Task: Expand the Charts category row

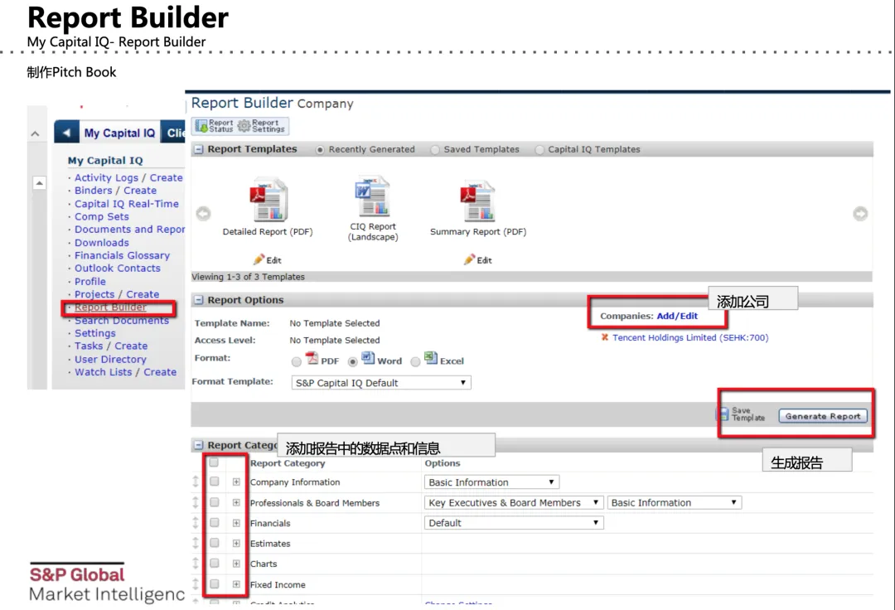Action: click(x=236, y=564)
